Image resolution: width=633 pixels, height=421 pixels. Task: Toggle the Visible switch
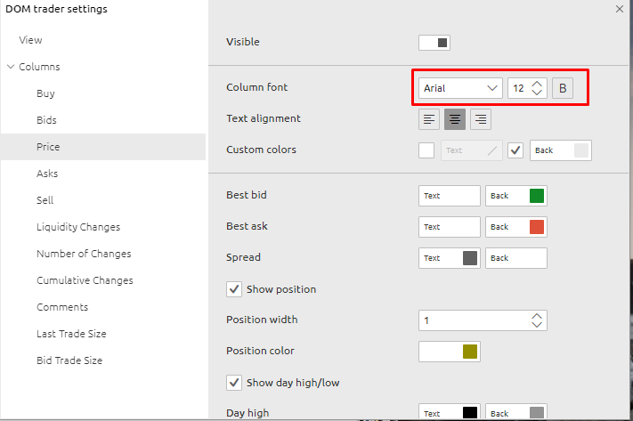tap(435, 42)
